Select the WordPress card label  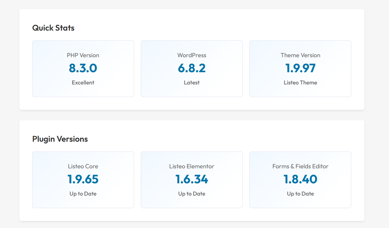coord(192,55)
